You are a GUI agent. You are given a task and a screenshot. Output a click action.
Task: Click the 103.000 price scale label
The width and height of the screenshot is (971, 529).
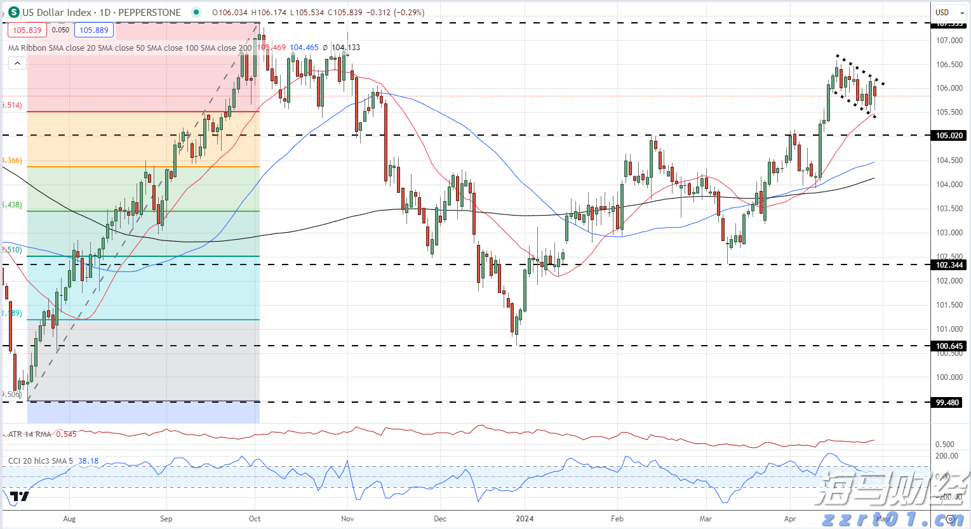(x=949, y=233)
